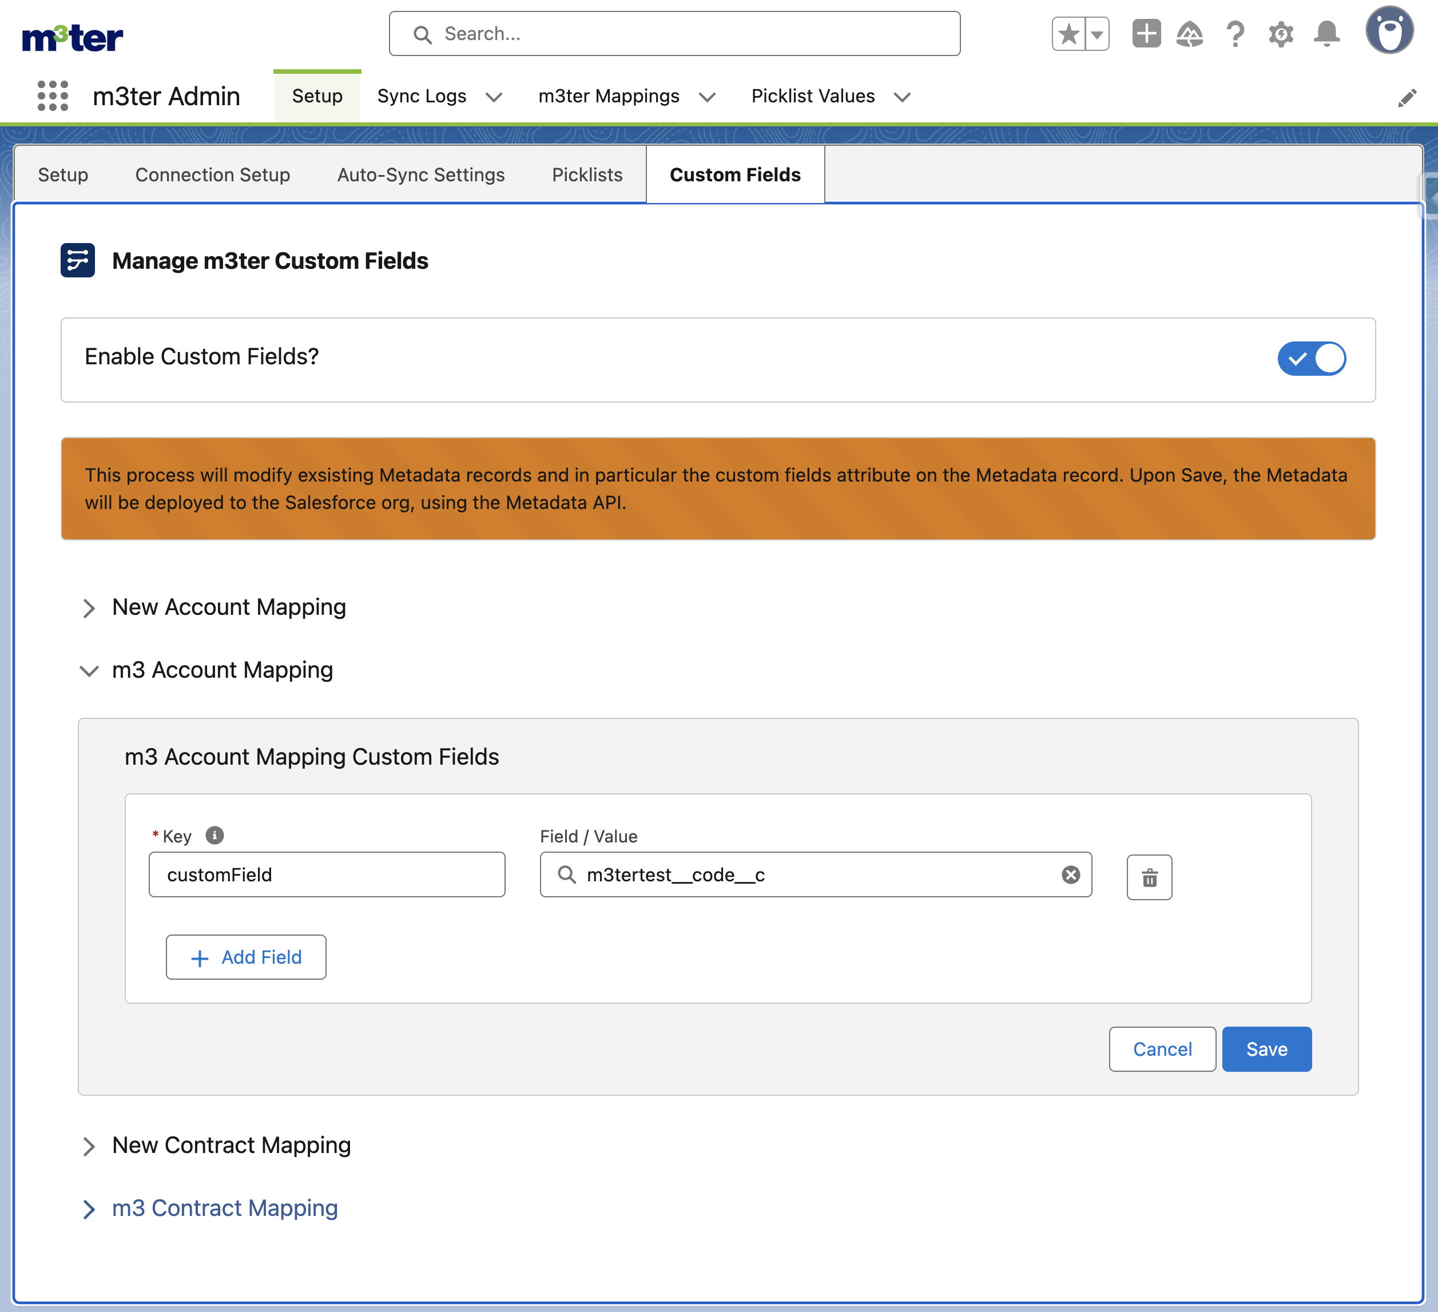The height and width of the screenshot is (1312, 1438).
Task: Open the Global Actions plus icon
Action: click(x=1146, y=34)
